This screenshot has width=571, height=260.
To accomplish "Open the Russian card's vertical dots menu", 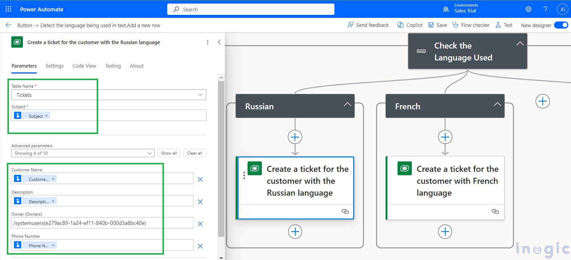I will coord(244,175).
